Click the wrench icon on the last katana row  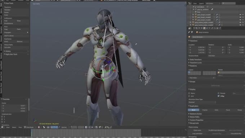click(x=219, y=25)
